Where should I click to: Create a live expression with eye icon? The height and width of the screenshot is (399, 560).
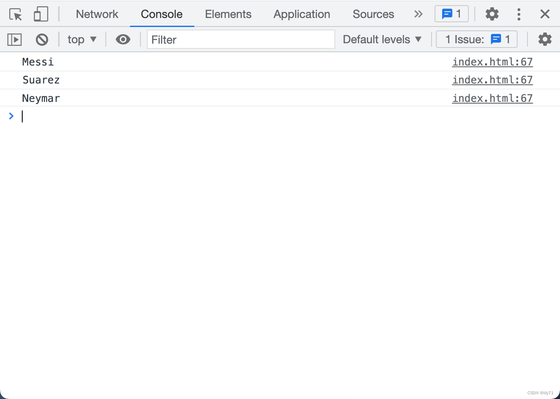123,40
